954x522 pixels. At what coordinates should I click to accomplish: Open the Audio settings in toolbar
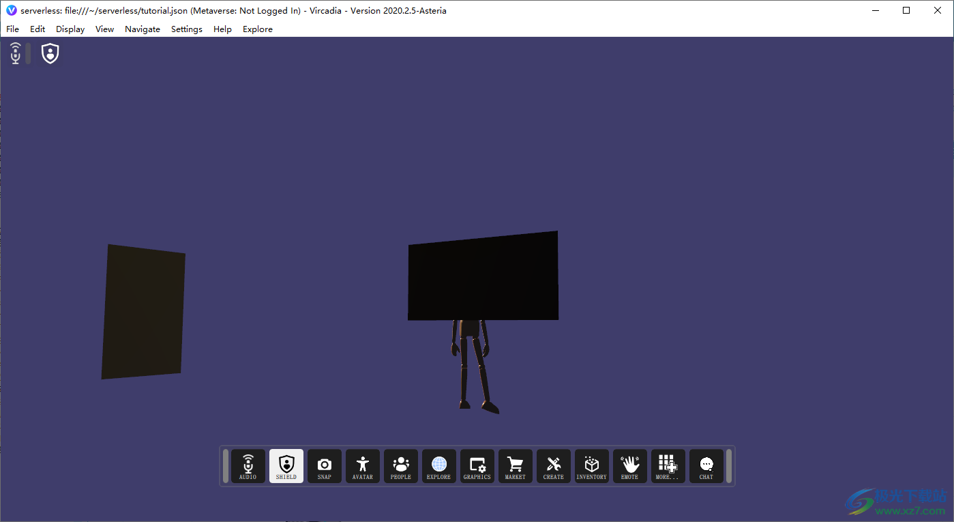(248, 466)
